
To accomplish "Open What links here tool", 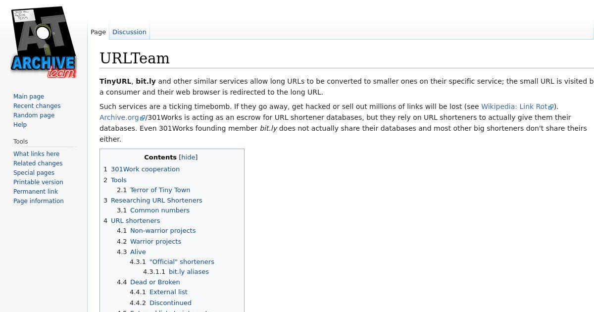I will tap(36, 154).
